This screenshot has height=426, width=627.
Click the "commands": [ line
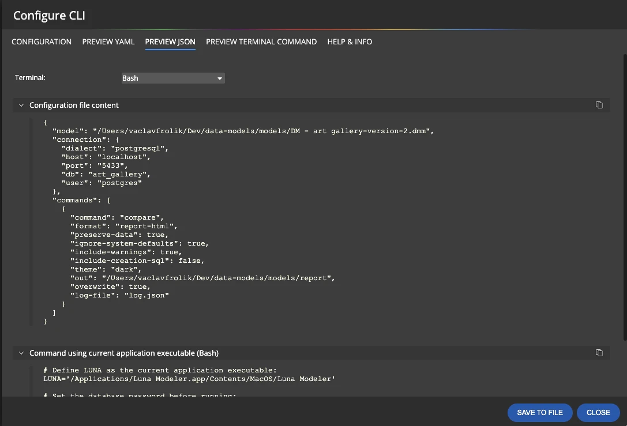81,200
